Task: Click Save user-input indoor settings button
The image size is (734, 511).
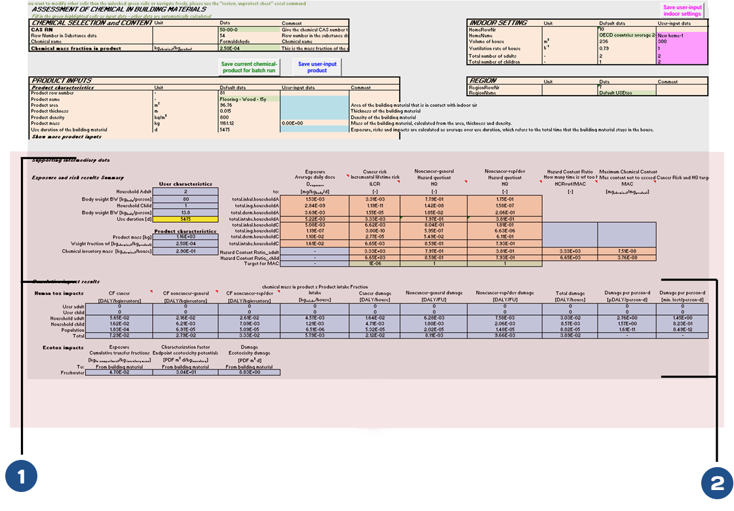Action: click(682, 11)
